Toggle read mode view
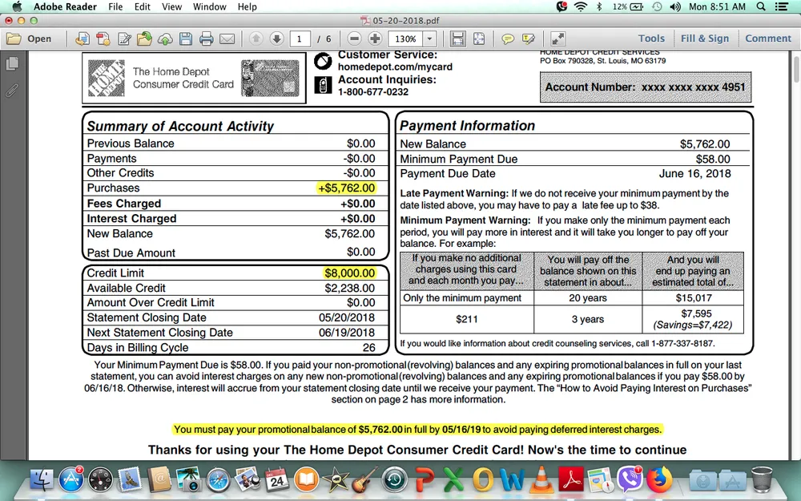 point(557,38)
